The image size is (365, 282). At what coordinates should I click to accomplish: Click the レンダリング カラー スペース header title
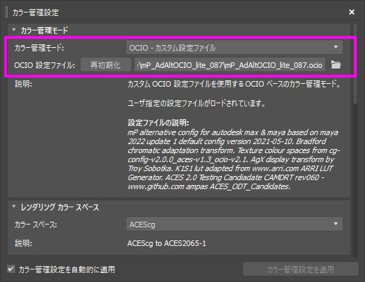pos(60,207)
